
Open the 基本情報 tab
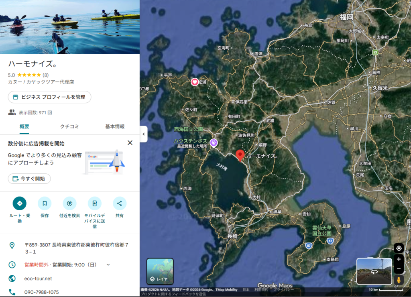tap(115, 126)
